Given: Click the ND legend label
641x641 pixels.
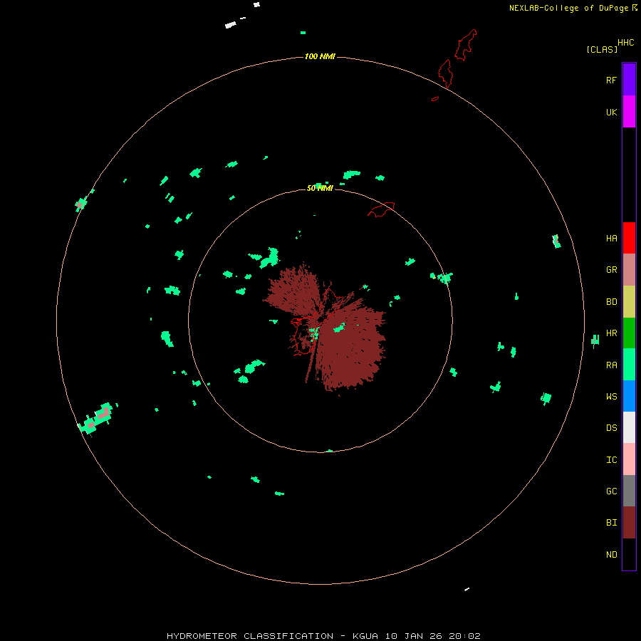Looking at the screenshot, I should point(611,555).
